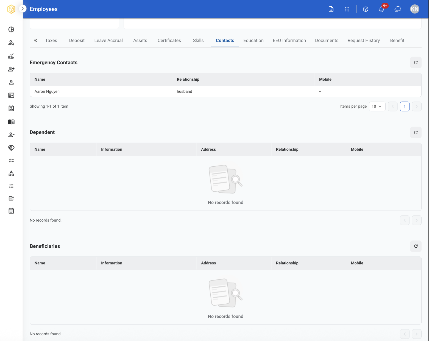Click the yellow hexagon app logo

point(11,9)
